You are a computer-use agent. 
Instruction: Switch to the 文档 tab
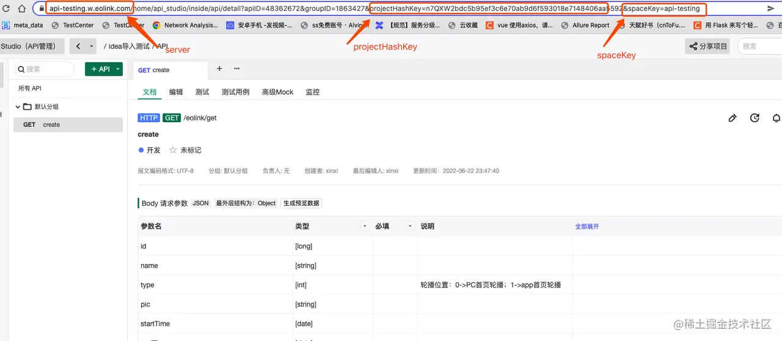150,92
